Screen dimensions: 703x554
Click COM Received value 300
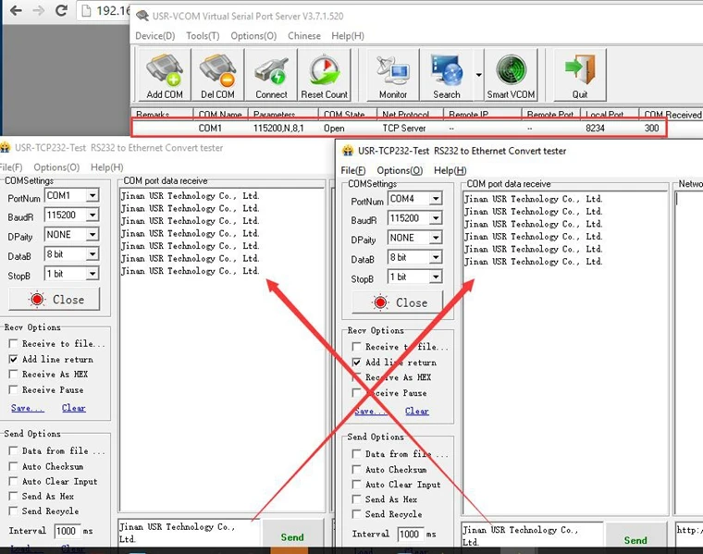pyautogui.click(x=651, y=129)
